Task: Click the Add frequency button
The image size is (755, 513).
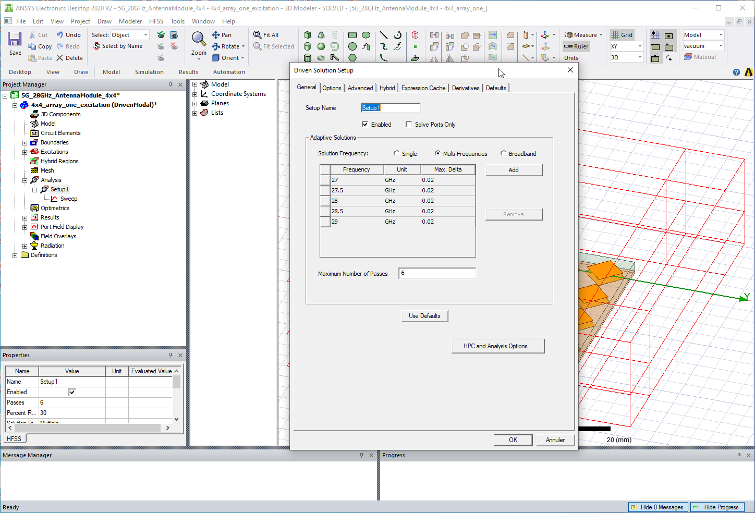Action: point(514,170)
